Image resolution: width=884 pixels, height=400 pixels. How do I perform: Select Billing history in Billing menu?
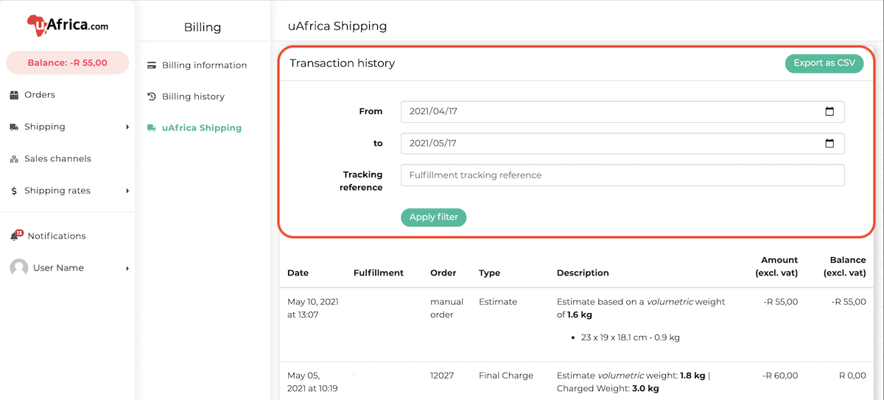(193, 97)
